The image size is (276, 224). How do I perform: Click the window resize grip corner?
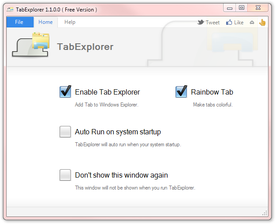pyautogui.click(x=265, y=213)
